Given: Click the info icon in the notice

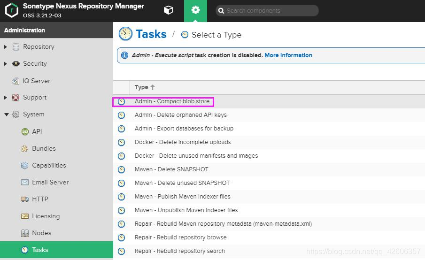Looking at the screenshot, I should coord(124,55).
